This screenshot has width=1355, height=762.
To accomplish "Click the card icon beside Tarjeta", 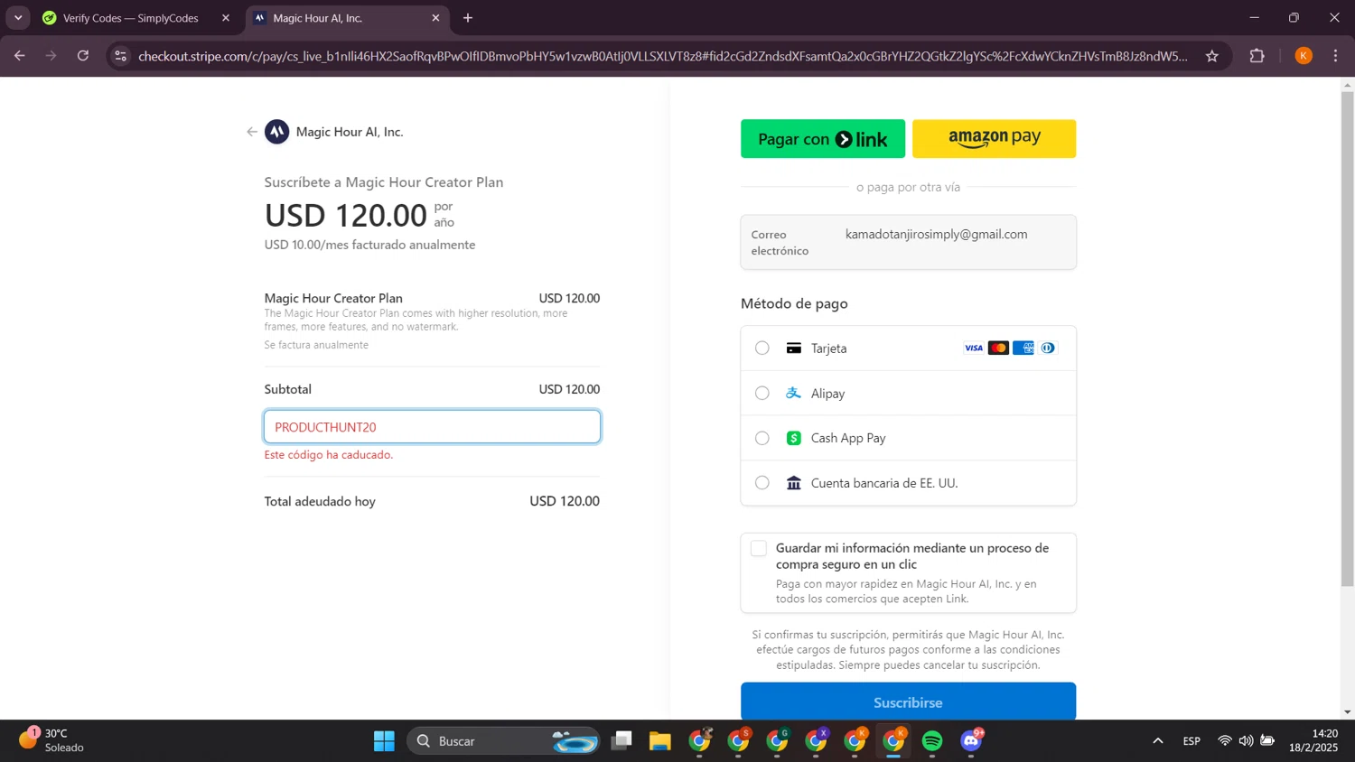I will (794, 348).
